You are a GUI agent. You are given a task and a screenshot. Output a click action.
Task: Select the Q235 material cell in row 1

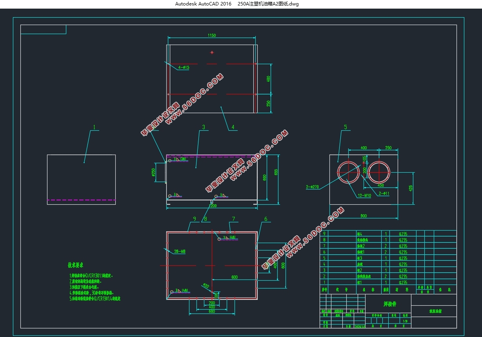(403, 283)
